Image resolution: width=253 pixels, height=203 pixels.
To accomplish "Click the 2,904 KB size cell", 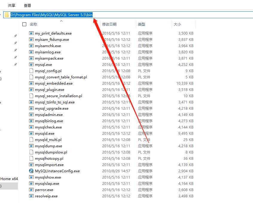I will [x=186, y=171].
